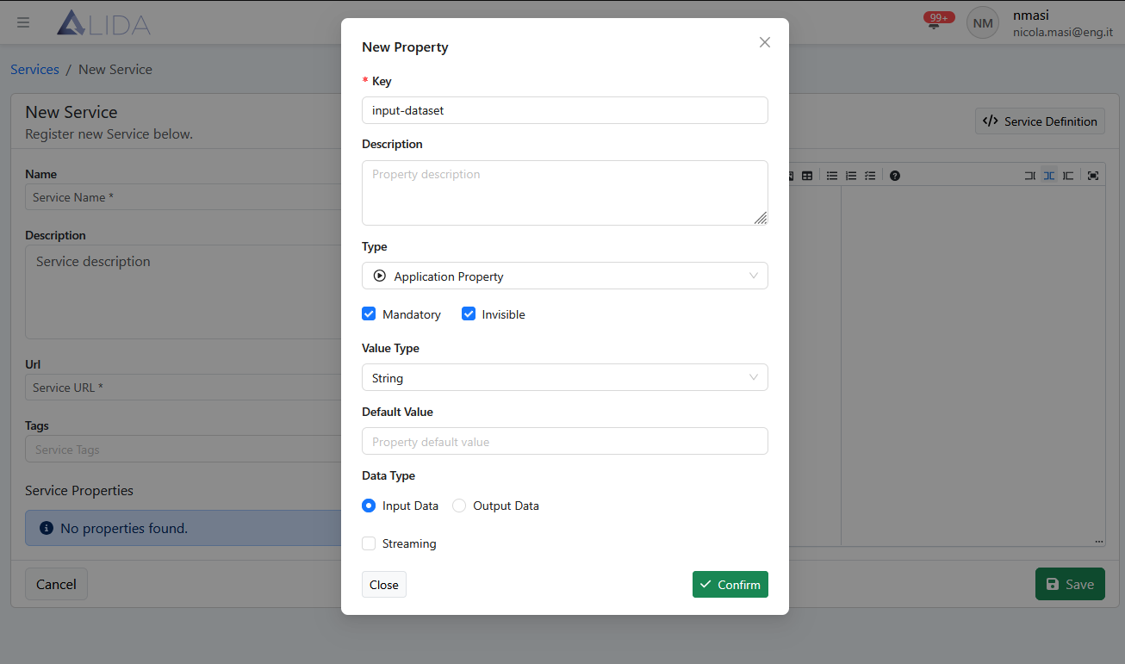Viewport: 1125px width, 664px height.
Task: Open the Value Type dropdown showing String
Action: point(565,377)
